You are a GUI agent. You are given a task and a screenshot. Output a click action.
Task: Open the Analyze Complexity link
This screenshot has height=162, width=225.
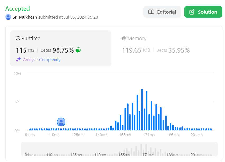tap(42, 60)
